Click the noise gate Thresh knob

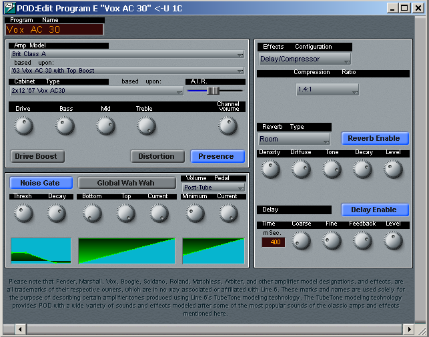tap(23, 213)
